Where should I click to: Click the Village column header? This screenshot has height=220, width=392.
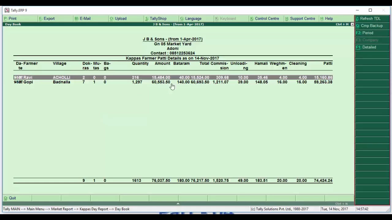click(59, 64)
